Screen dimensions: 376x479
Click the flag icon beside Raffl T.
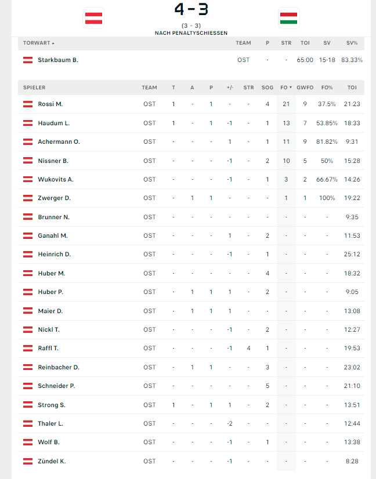click(28, 348)
